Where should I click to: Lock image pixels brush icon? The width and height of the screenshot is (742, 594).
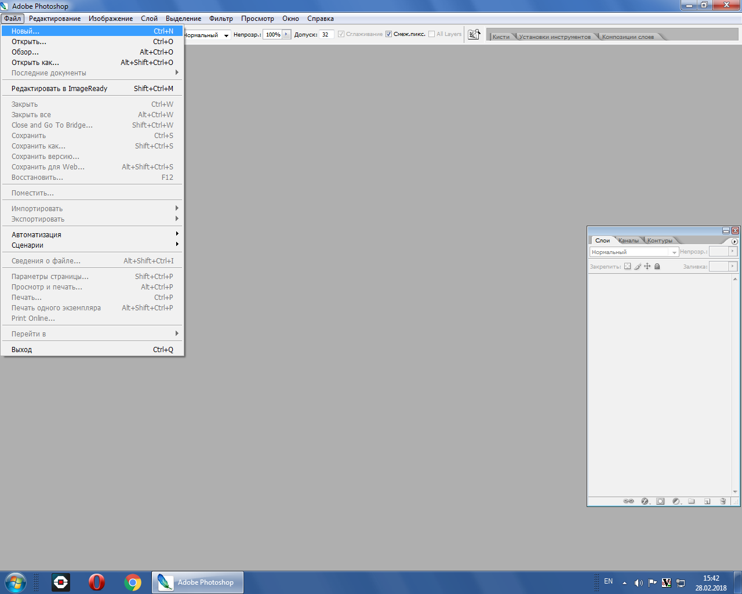point(638,267)
